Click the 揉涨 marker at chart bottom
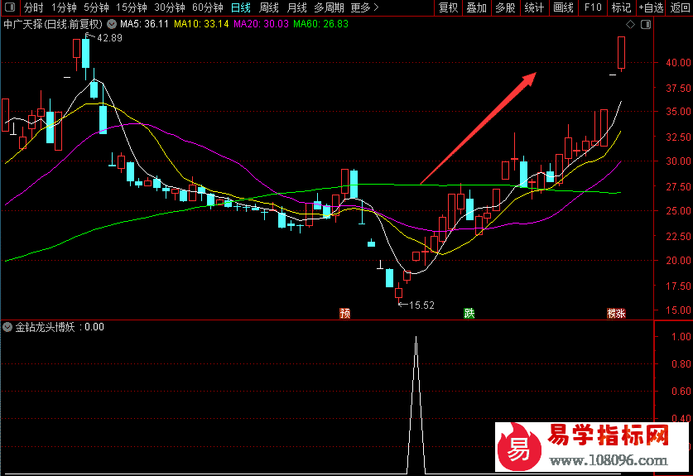693x476 pixels. [616, 314]
